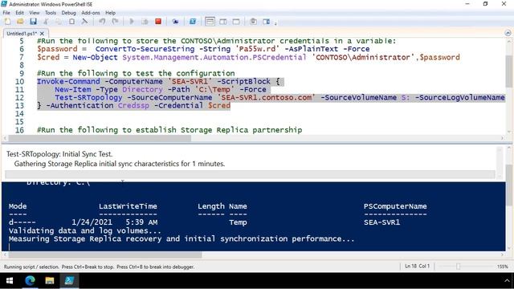Click the Paste clipboard icon
Screen dimensions: 514x289
tap(71, 22)
